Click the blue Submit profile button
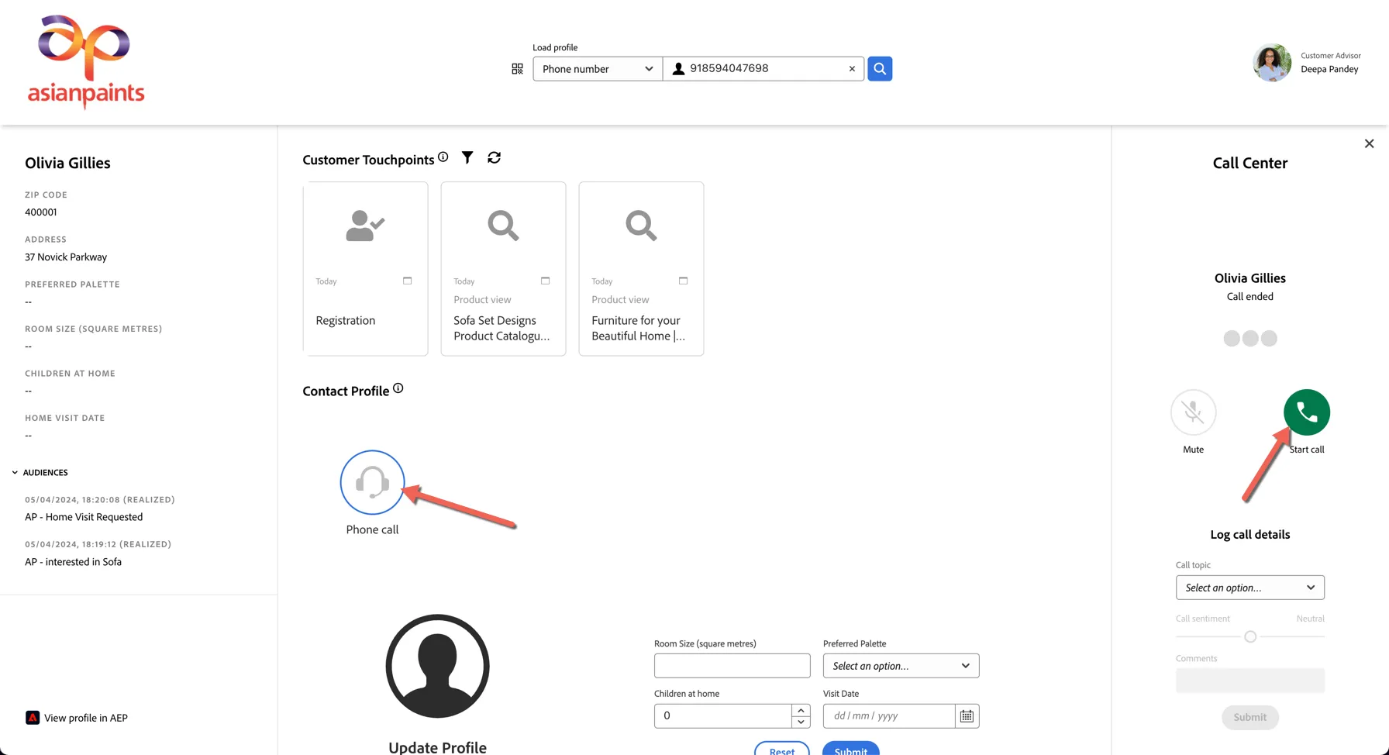Image resolution: width=1389 pixels, height=755 pixels. coord(850,750)
